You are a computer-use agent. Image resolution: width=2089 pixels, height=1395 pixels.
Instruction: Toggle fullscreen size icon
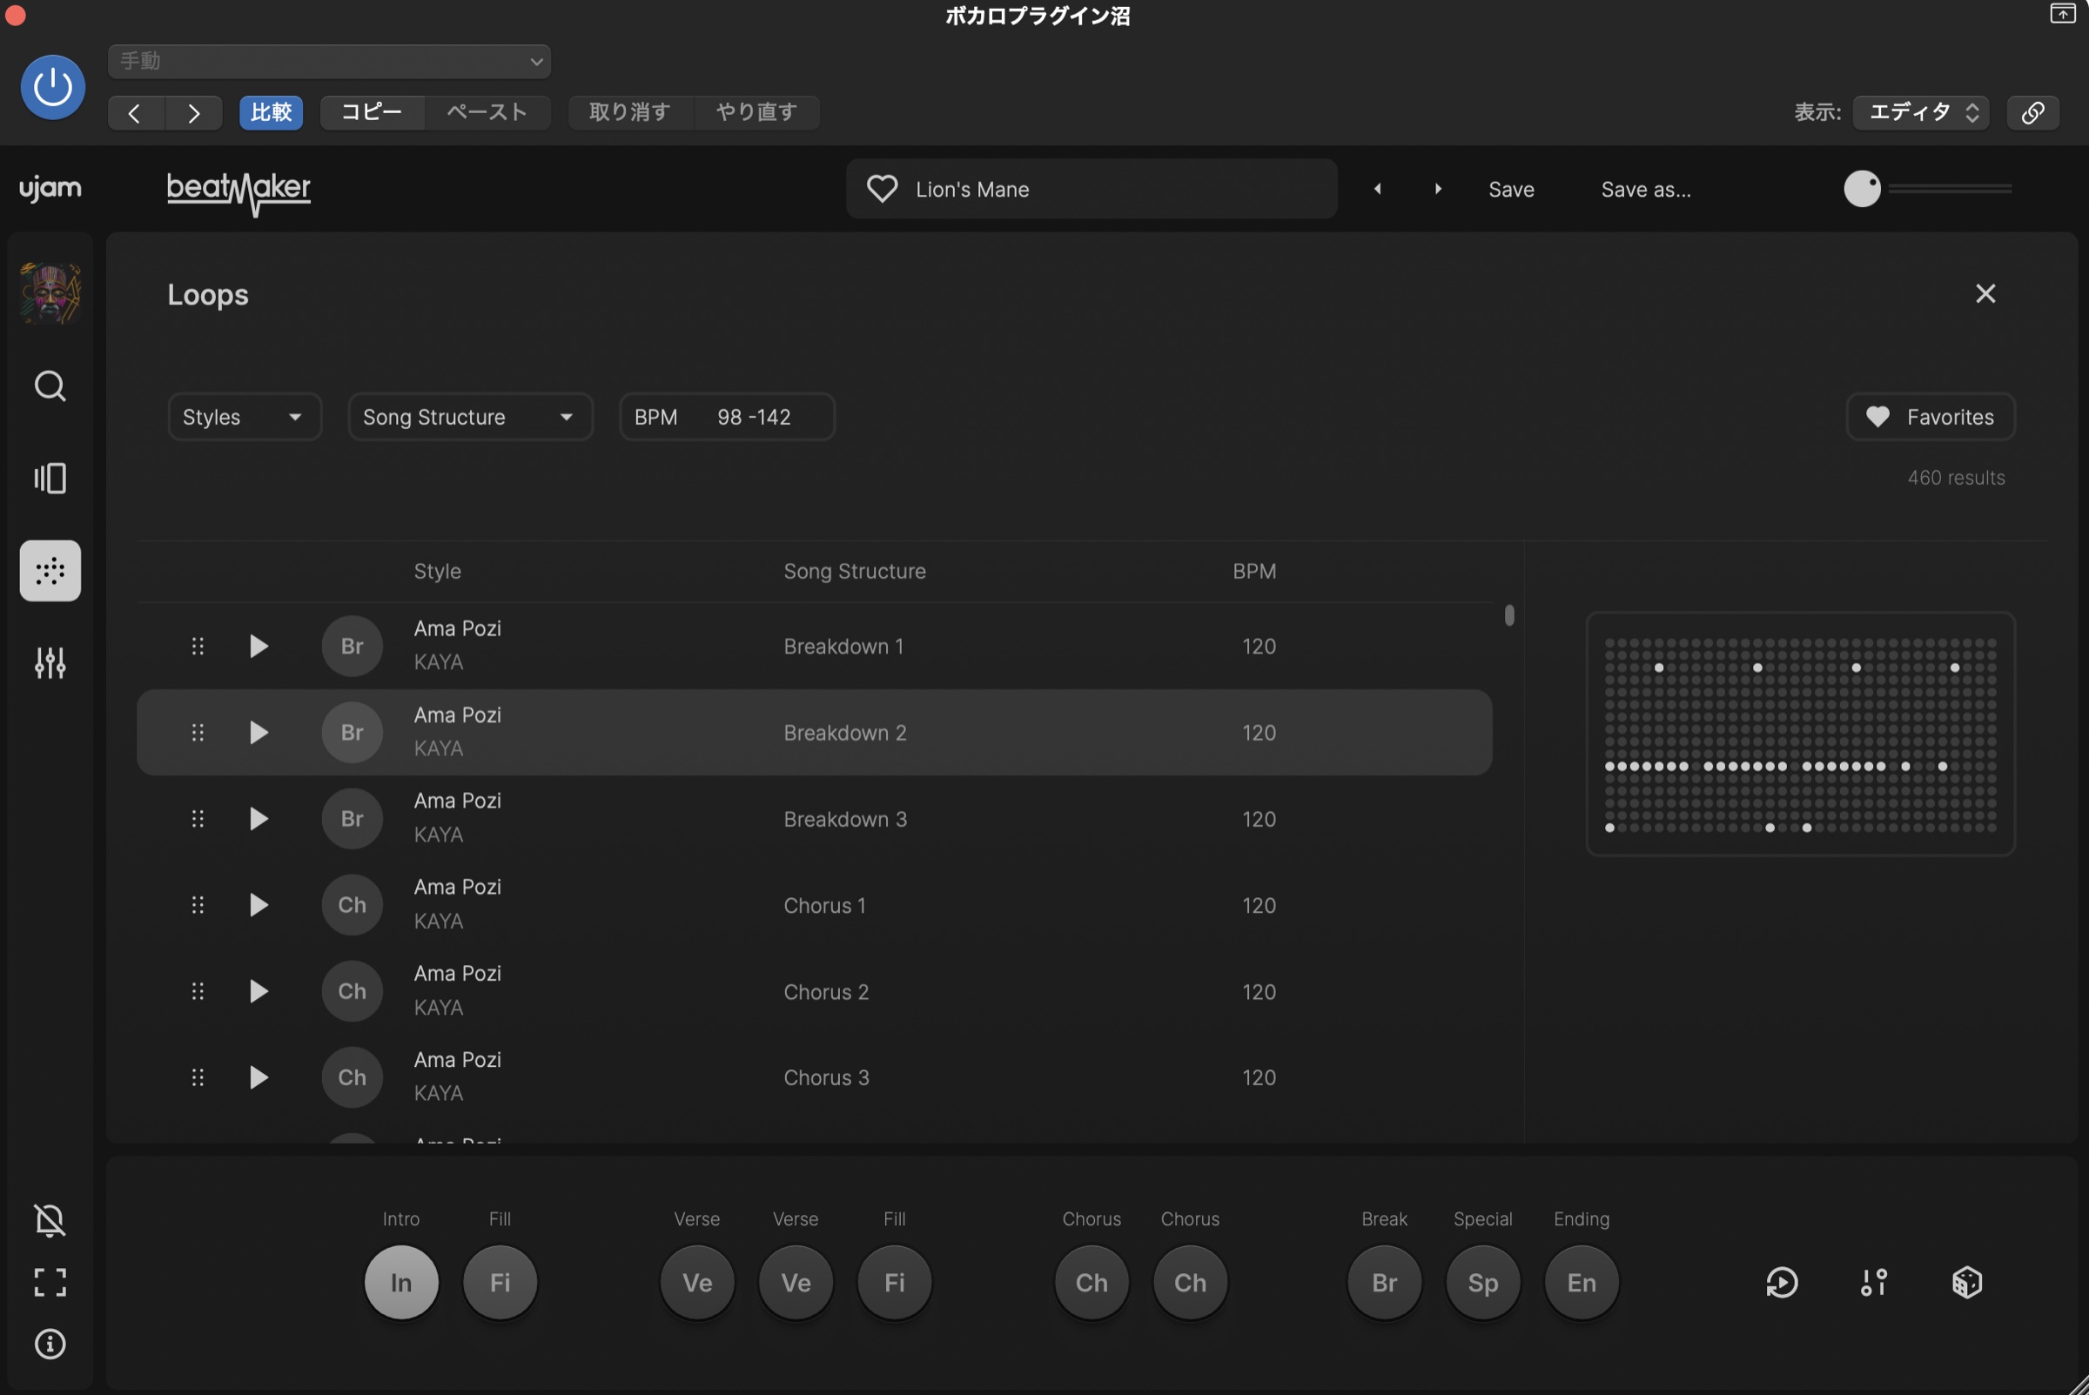(50, 1282)
